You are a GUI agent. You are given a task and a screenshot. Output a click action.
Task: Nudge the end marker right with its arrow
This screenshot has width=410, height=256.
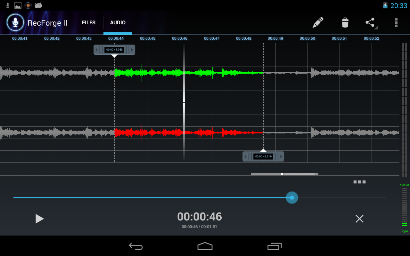click(x=281, y=156)
